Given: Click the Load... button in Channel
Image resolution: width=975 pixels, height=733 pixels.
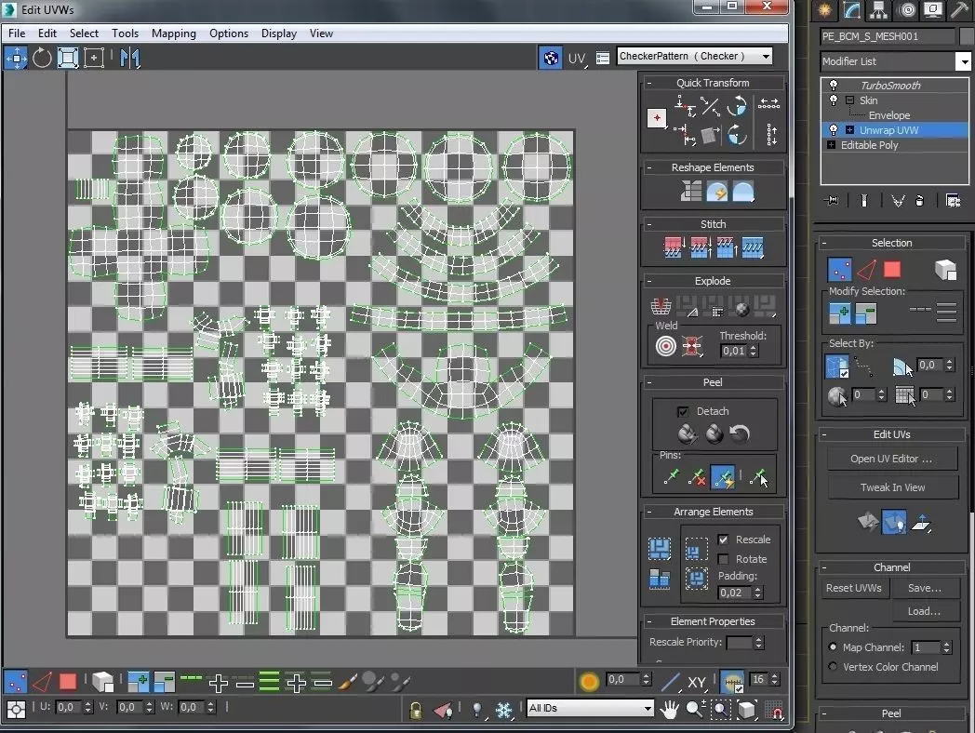Looking at the screenshot, I should pyautogui.click(x=925, y=611).
